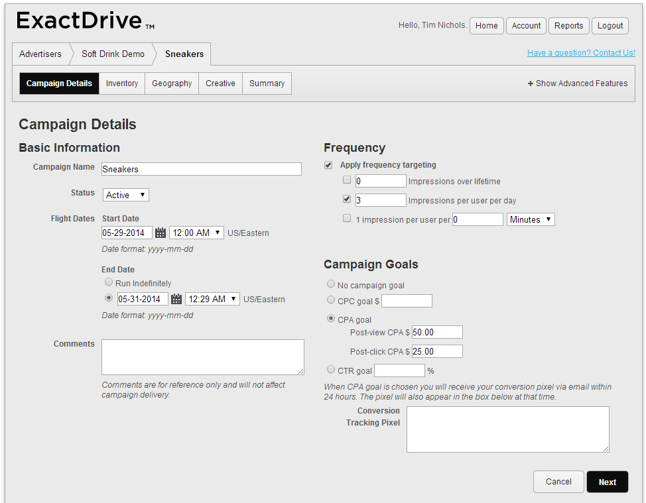This screenshot has height=503, width=646.
Task: Click the ExactDrive logo
Action: coord(86,21)
